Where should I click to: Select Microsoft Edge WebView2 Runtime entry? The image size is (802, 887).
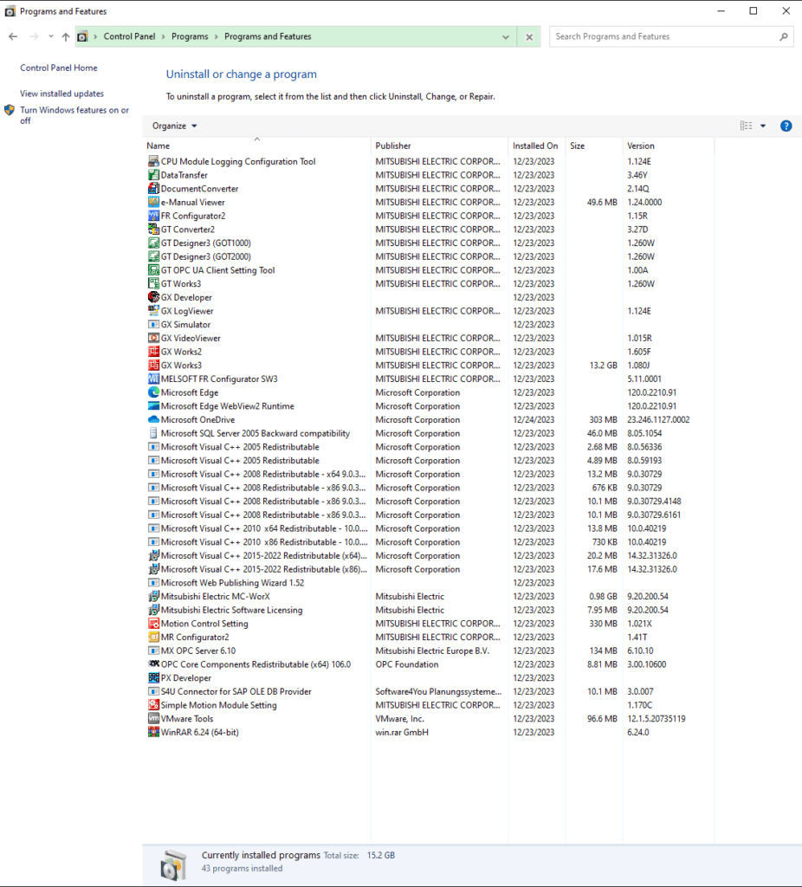428,405
